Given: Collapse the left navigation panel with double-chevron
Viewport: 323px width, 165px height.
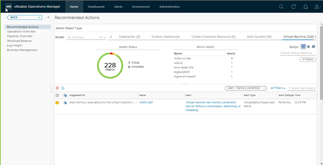Looking at the screenshot, I should click(x=48, y=17).
